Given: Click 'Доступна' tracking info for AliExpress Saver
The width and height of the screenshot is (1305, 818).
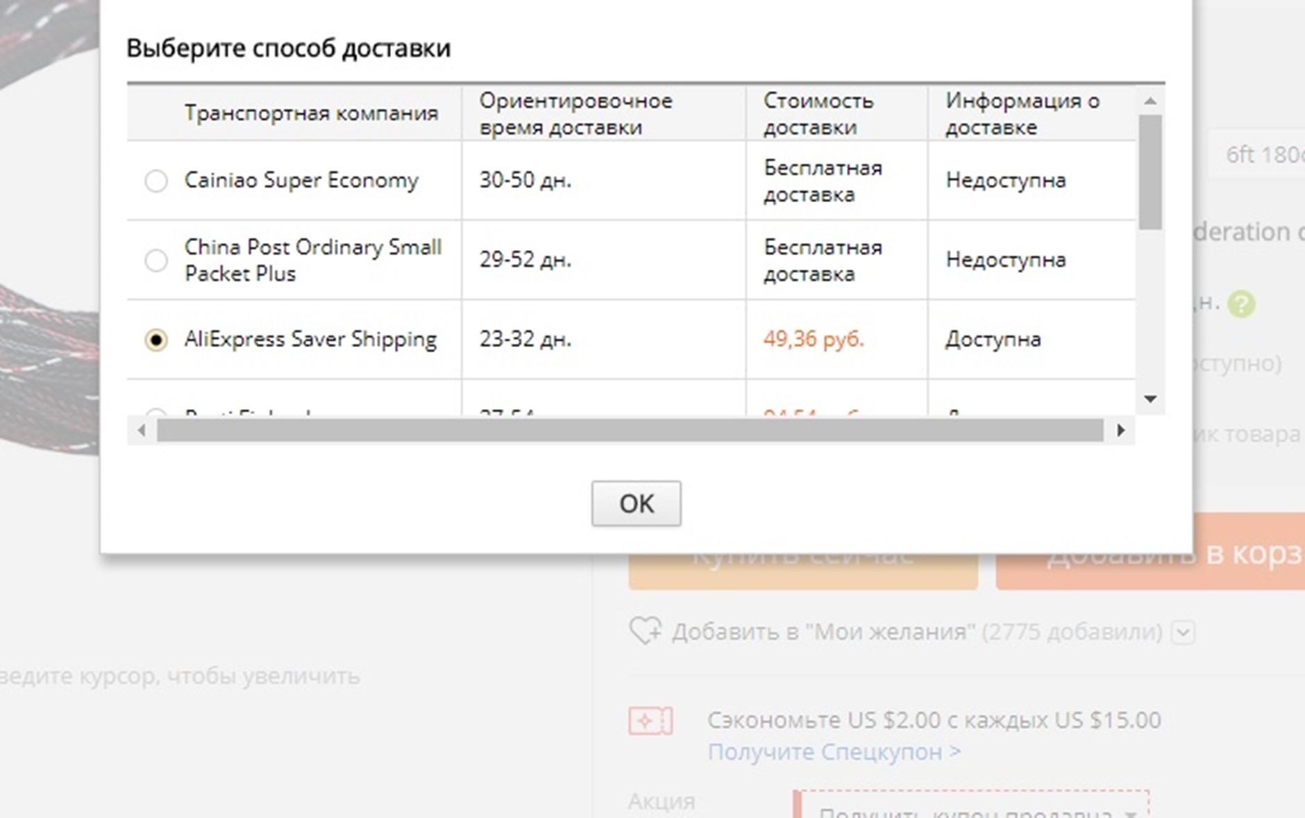Looking at the screenshot, I should [x=993, y=340].
